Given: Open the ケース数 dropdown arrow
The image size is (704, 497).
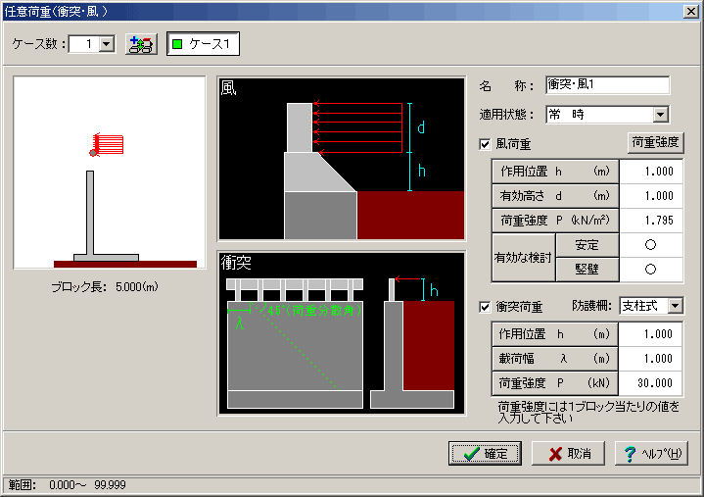Looking at the screenshot, I should coord(107,44).
